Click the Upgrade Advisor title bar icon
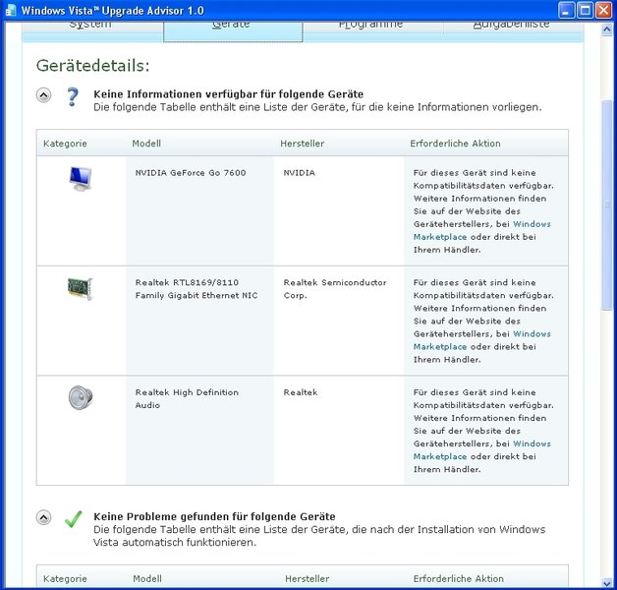This screenshot has width=617, height=590. (x=11, y=10)
